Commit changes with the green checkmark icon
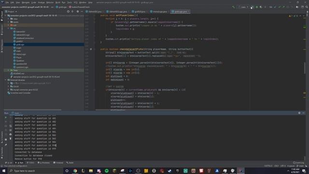This screenshot has height=174, width=309. (280, 7)
